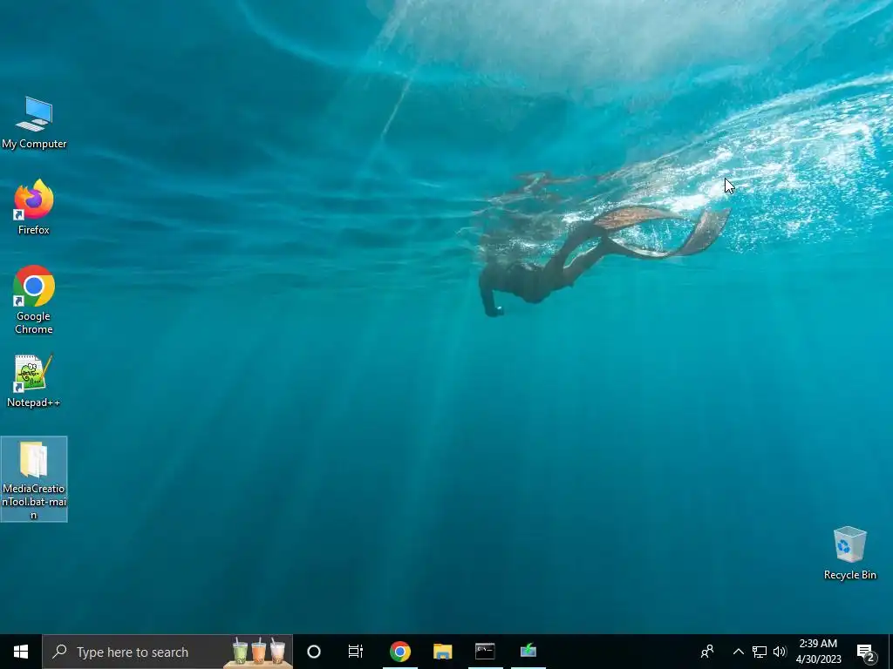
Task: Open the clock showing 2:39 AM
Action: pos(818,652)
